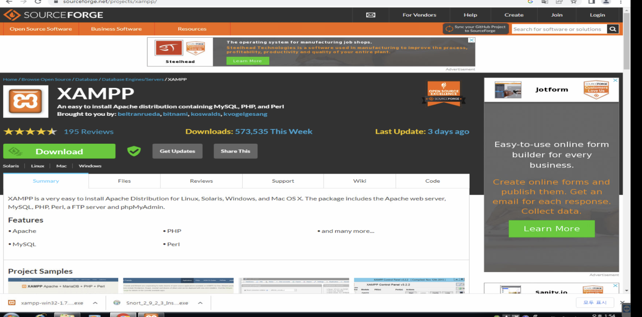642x317 pixels.
Task: Open the XAMPP Control Panel v3.2.2 sample thumbnail
Action: click(x=409, y=286)
